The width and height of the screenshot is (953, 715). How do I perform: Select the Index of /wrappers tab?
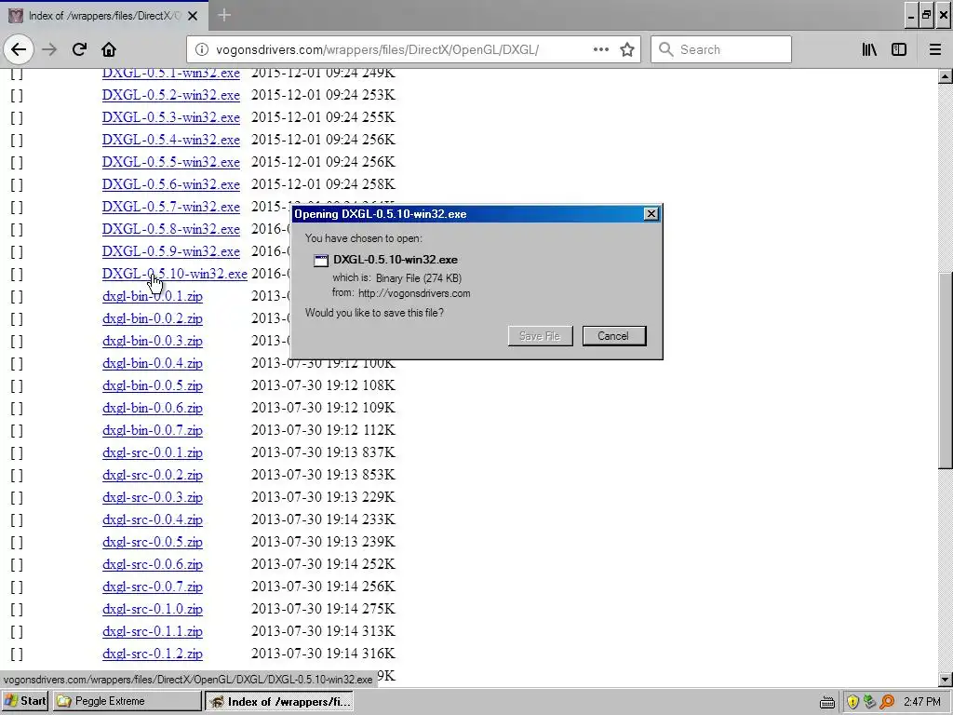[103, 16]
